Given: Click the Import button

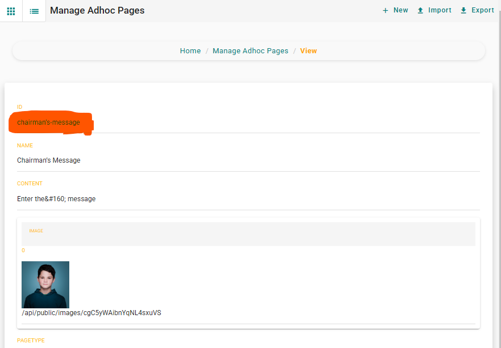Looking at the screenshot, I should pos(434,10).
